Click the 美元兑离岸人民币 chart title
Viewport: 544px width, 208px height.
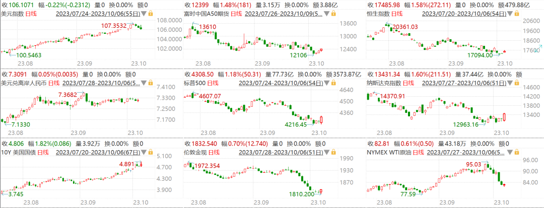[24, 83]
